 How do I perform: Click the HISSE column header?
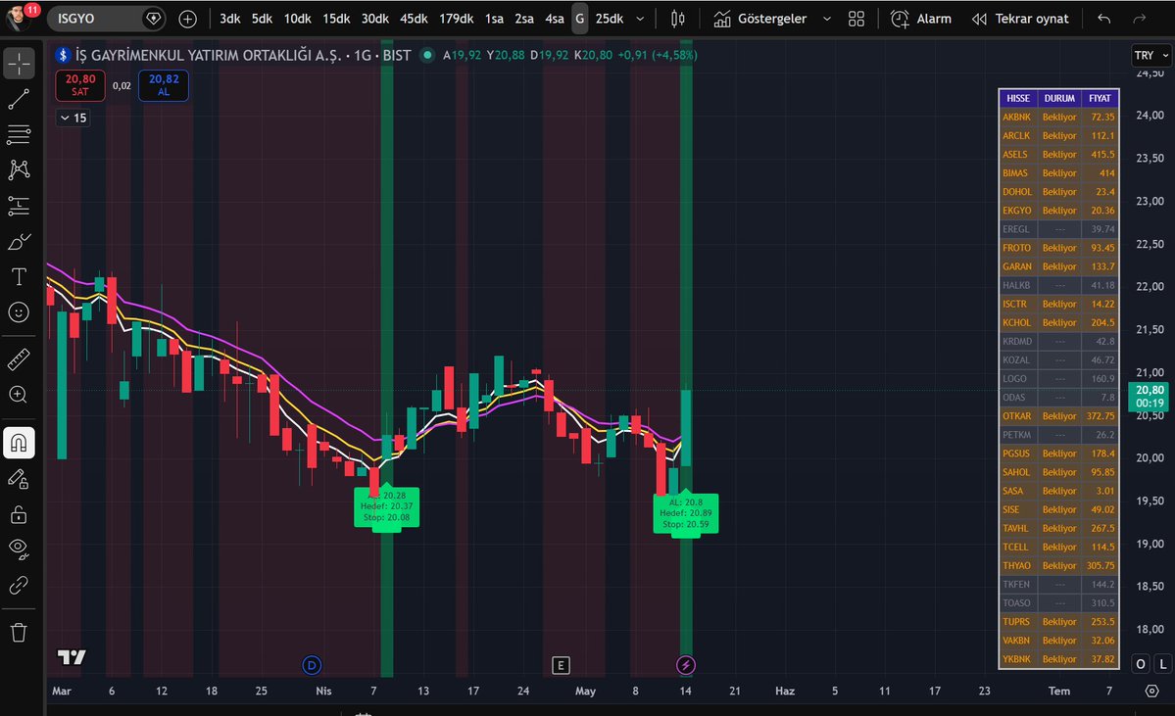[x=1017, y=98]
